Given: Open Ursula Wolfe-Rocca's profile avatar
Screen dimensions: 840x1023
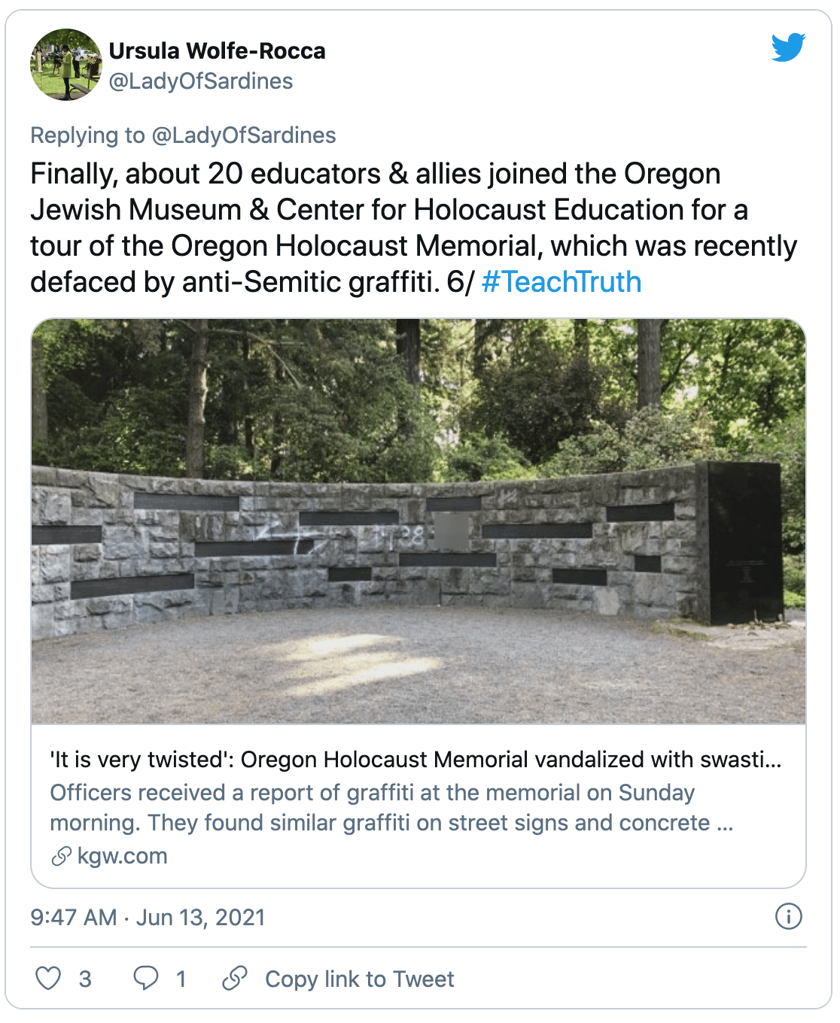Looking at the screenshot, I should (x=65, y=65).
